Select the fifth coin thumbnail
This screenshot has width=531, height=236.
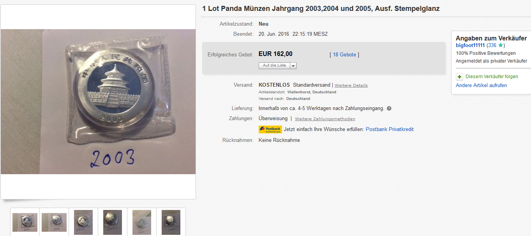pos(142,222)
